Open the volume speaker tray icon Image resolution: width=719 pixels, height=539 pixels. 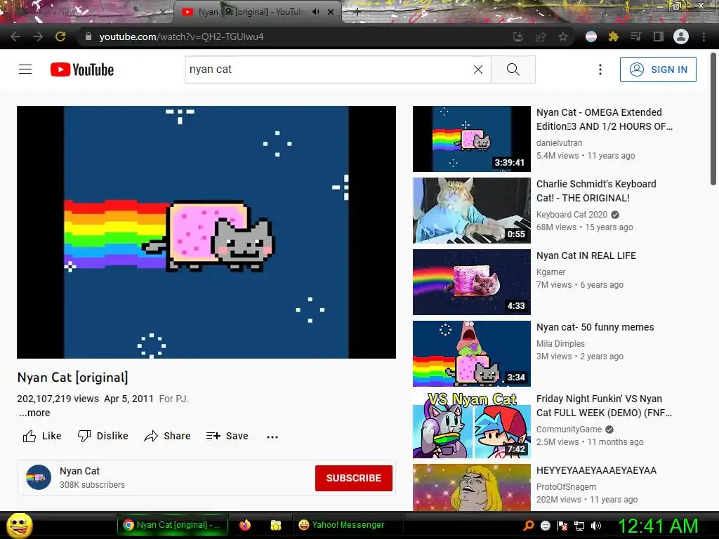[596, 526]
